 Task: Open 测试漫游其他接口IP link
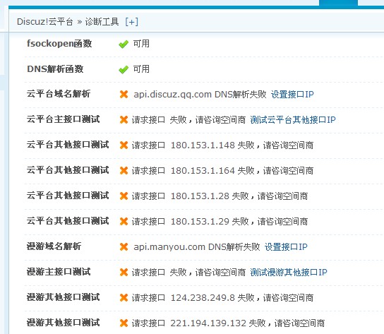point(289,273)
